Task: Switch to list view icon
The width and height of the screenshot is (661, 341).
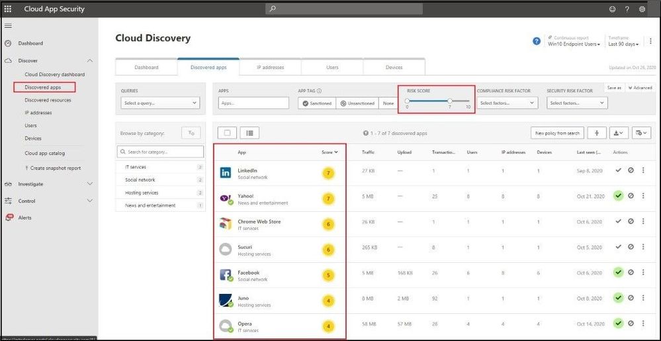Action: coord(249,133)
